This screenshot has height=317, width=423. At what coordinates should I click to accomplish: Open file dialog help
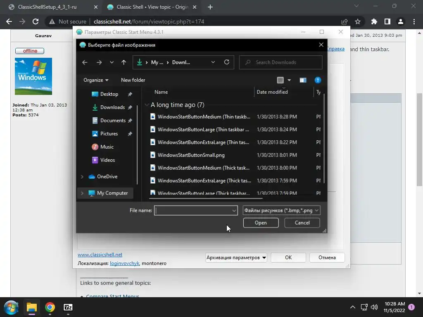pos(318,80)
